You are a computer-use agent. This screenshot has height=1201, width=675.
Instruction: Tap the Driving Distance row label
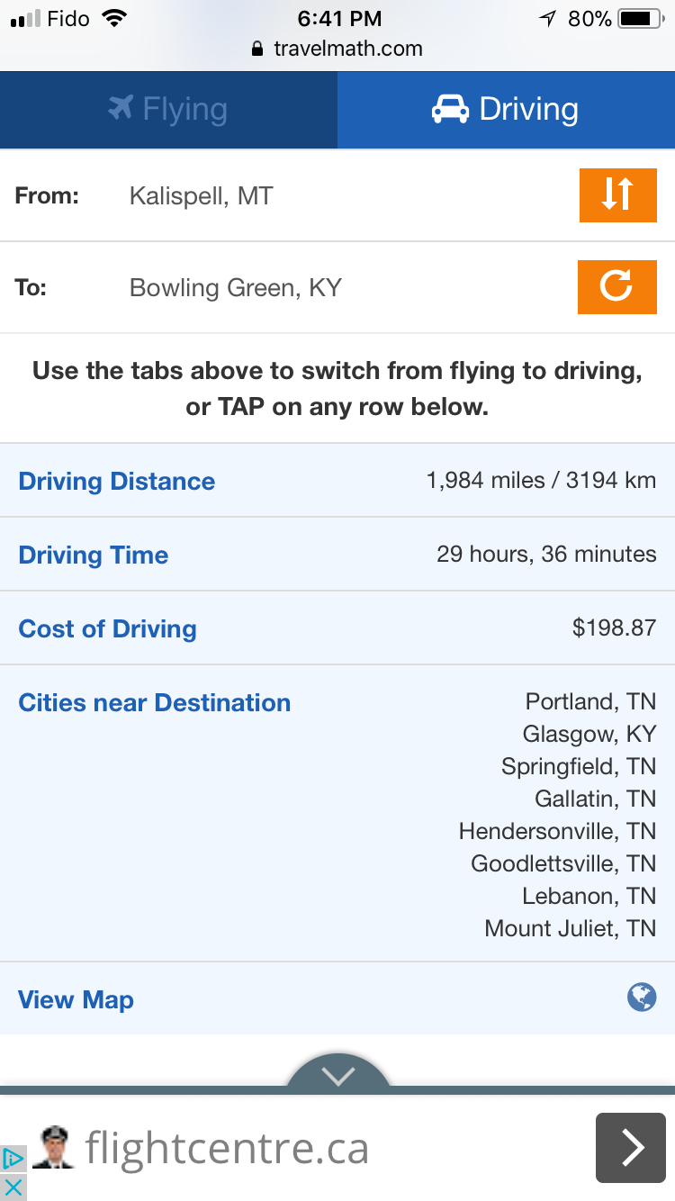coord(117,481)
